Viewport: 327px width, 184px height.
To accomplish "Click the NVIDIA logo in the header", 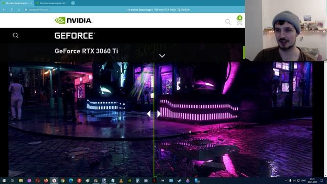I will (74, 20).
